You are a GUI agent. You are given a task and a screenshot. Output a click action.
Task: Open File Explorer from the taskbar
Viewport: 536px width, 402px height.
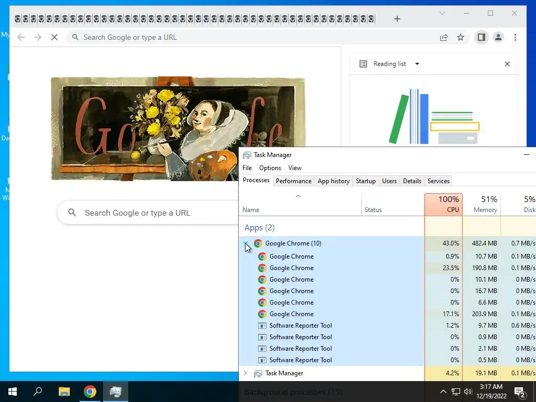tap(64, 392)
